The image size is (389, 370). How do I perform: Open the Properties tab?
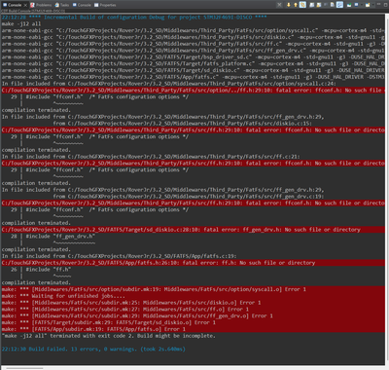tap(105, 5)
